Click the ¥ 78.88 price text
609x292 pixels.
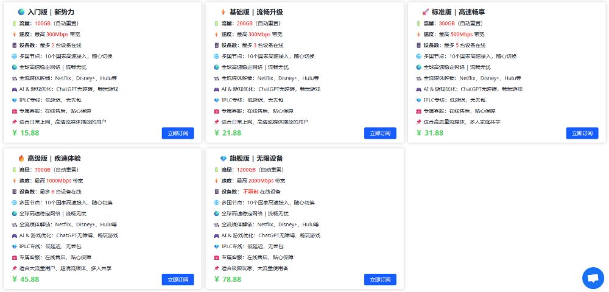228,280
